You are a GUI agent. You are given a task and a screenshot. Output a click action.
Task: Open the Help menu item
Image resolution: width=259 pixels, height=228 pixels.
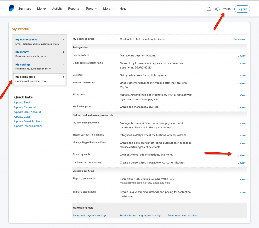click(123, 9)
